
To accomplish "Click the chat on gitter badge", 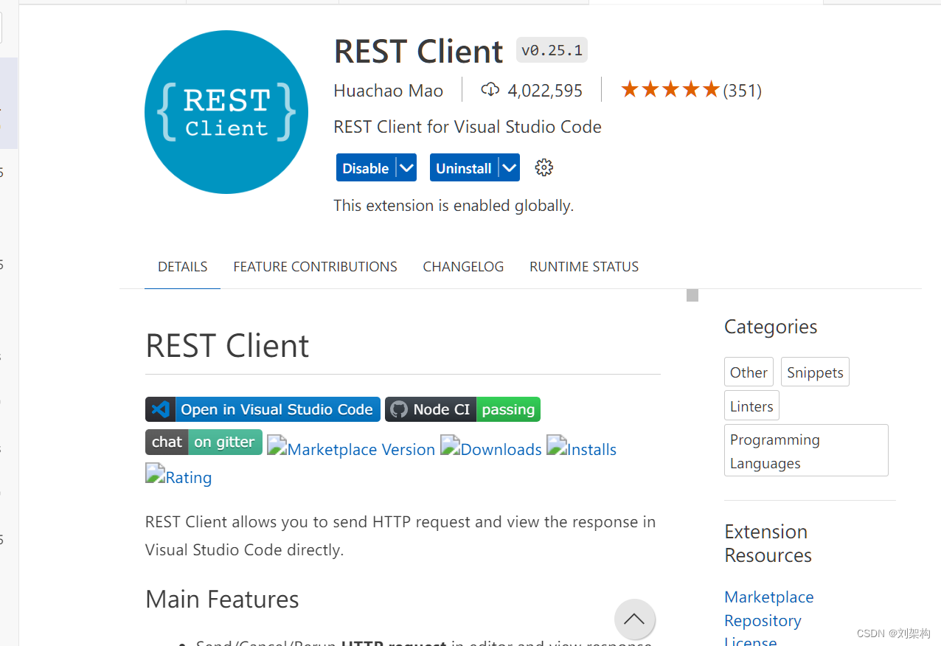I will (204, 442).
